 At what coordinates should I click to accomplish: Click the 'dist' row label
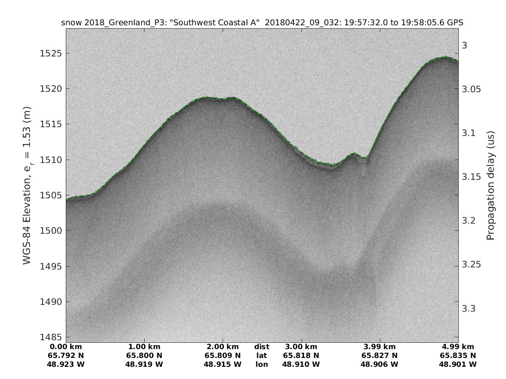[x=261, y=347]
